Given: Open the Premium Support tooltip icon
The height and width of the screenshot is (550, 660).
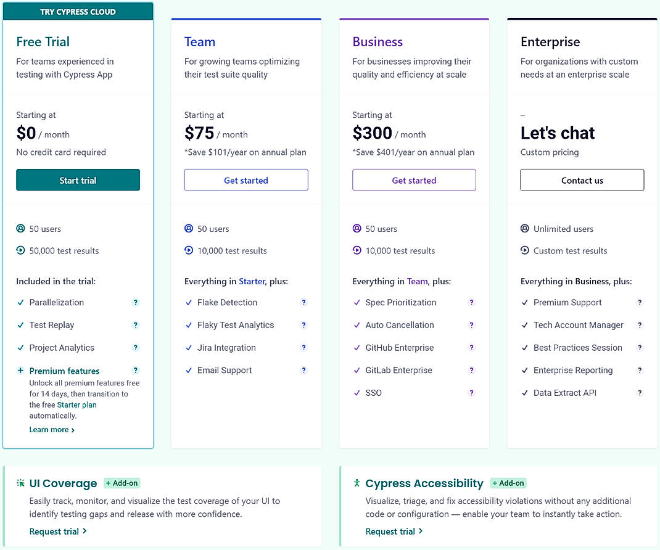Looking at the screenshot, I should (x=640, y=303).
